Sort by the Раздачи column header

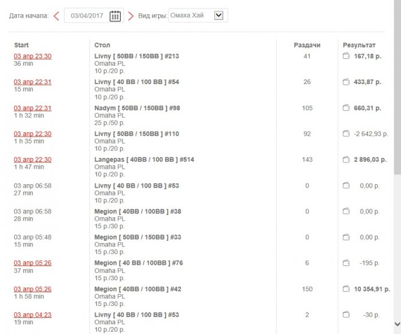click(307, 45)
